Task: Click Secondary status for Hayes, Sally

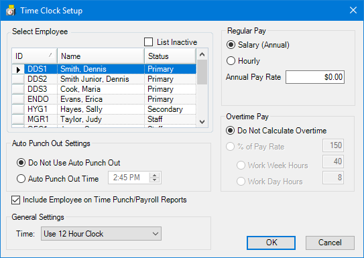Action: coord(166,109)
